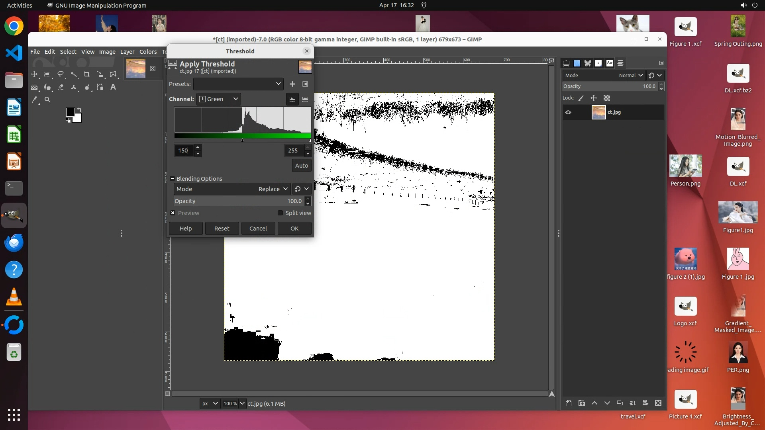Switch histogram to logarithmic view
The height and width of the screenshot is (430, 765).
click(305, 99)
